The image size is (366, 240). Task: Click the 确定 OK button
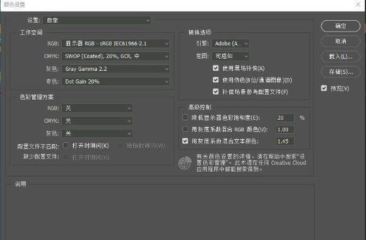(341, 26)
